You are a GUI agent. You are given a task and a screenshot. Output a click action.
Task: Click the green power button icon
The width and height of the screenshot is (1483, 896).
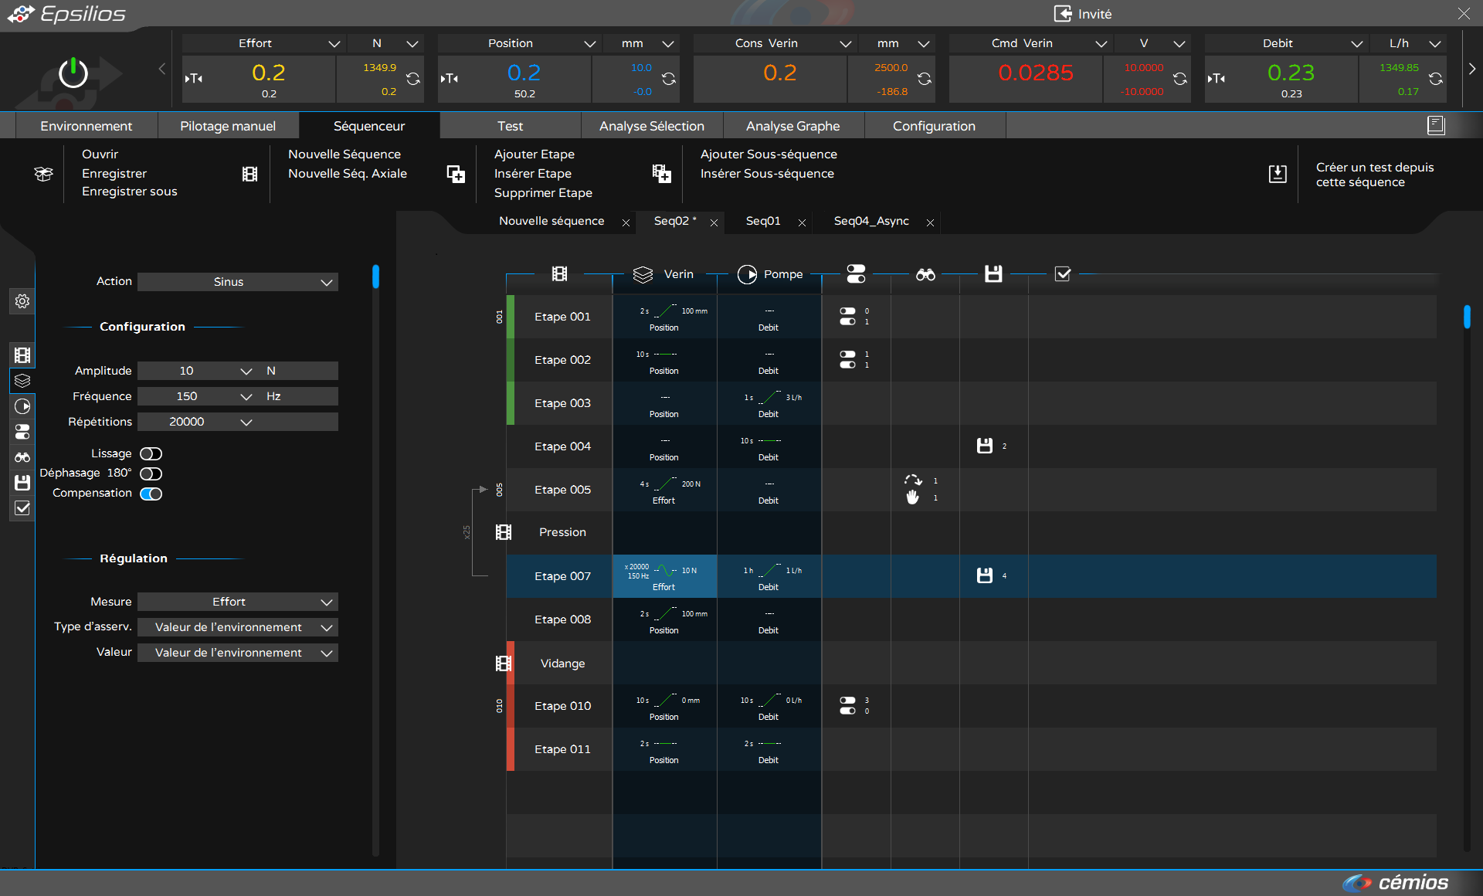(73, 73)
